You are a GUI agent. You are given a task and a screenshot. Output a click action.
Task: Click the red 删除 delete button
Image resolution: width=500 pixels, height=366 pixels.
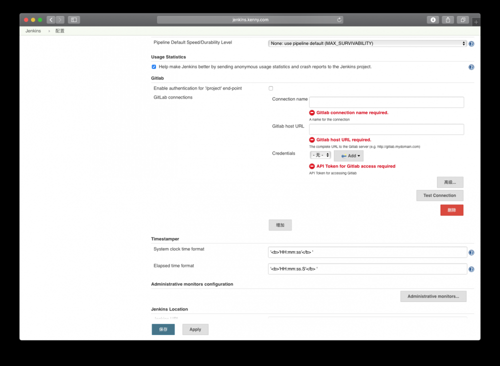[452, 210]
